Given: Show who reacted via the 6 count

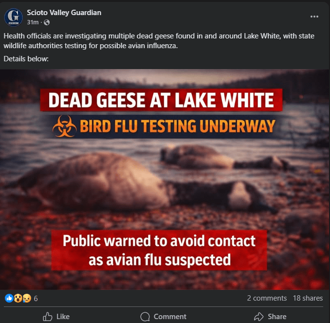Looking at the screenshot, I should pos(36,298).
